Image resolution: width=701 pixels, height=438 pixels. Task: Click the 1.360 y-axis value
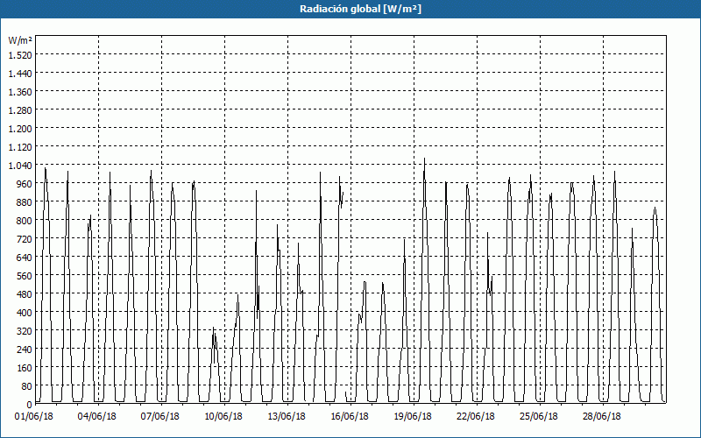click(20, 92)
